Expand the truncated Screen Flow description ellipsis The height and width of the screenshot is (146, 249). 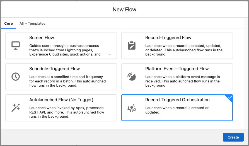click(x=109, y=55)
